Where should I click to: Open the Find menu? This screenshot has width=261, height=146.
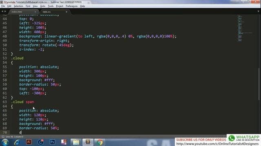[x=28, y=6]
